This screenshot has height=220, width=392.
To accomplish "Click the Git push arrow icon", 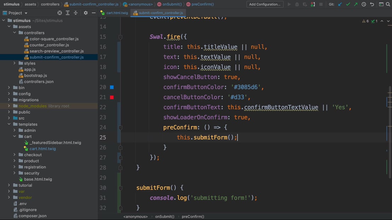I will click(356, 4).
